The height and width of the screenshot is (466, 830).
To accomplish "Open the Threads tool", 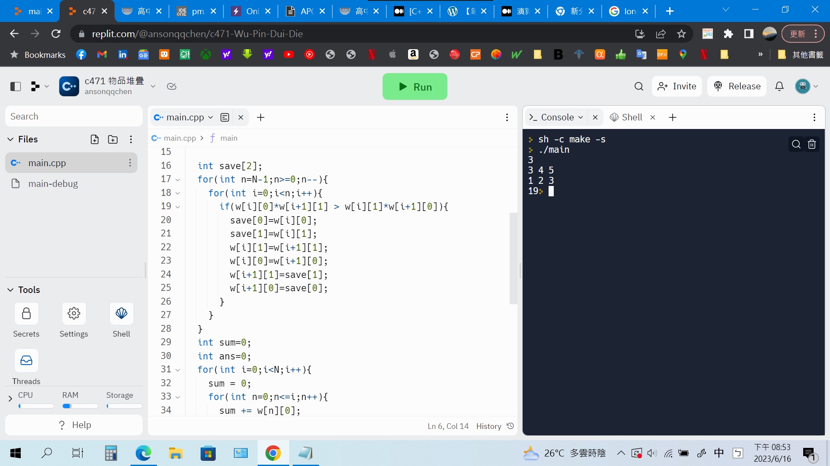I will [x=26, y=361].
